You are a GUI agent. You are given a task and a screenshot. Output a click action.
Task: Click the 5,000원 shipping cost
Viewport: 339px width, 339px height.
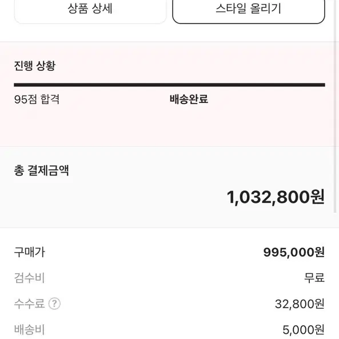tap(304, 330)
